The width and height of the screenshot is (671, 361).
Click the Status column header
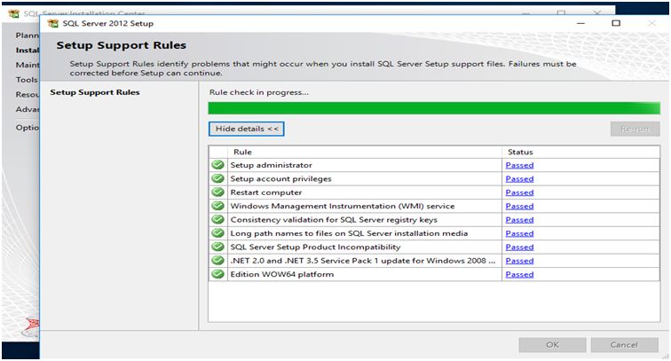pos(520,152)
